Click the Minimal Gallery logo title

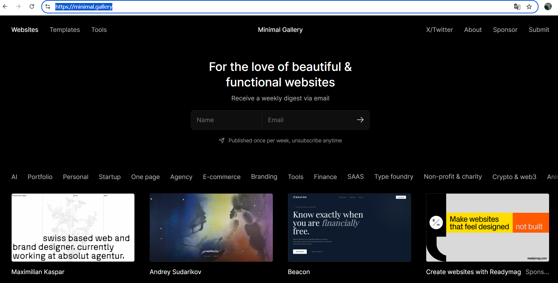click(x=280, y=30)
